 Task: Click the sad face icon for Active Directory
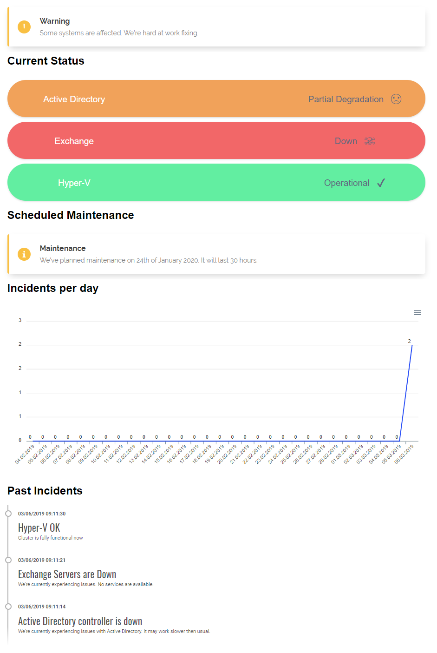click(396, 99)
